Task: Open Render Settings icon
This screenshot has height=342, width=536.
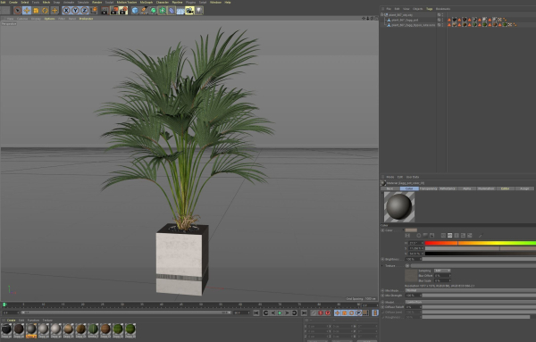Action: click(x=123, y=11)
